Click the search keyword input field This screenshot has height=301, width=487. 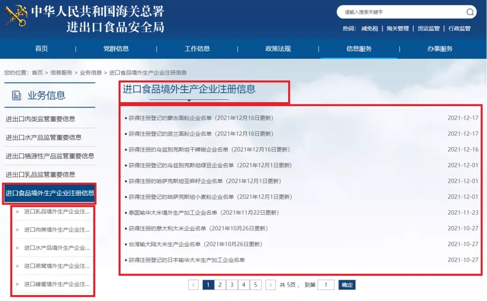(401, 12)
